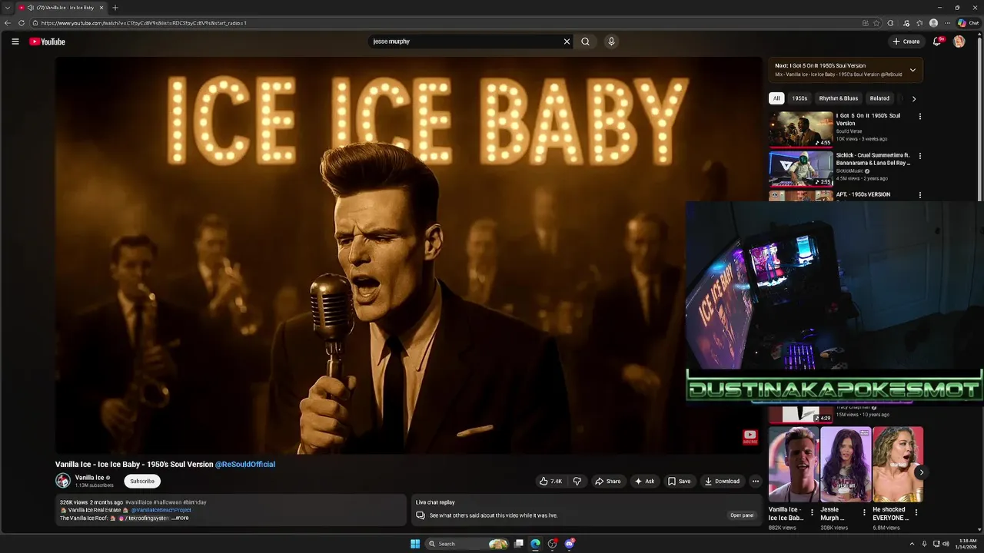
Task: Open the He shocked EVERYONE Short thumbnail
Action: [898, 465]
